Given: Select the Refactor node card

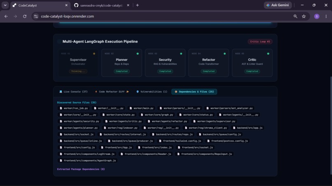Looking at the screenshot, I should (x=208, y=63).
